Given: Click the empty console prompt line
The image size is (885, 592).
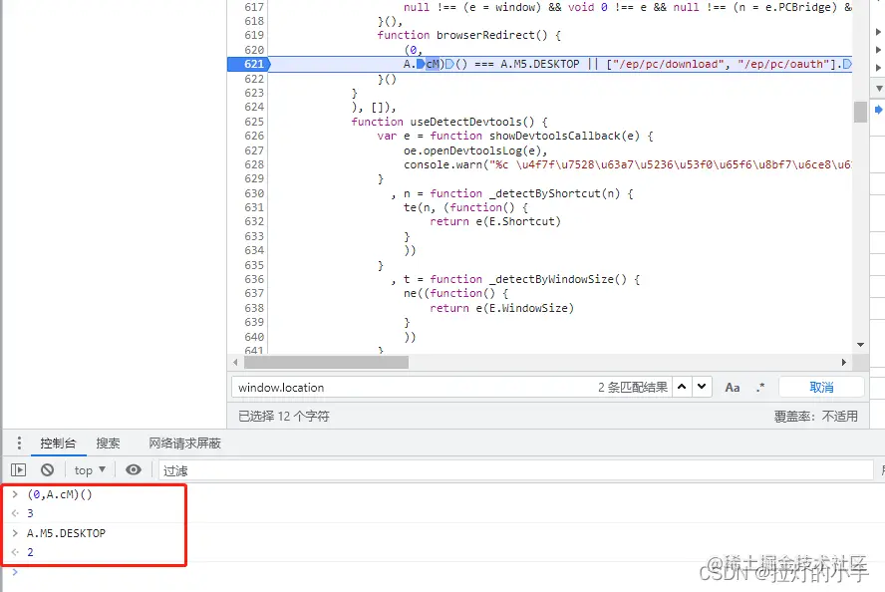Looking at the screenshot, I should (442, 572).
